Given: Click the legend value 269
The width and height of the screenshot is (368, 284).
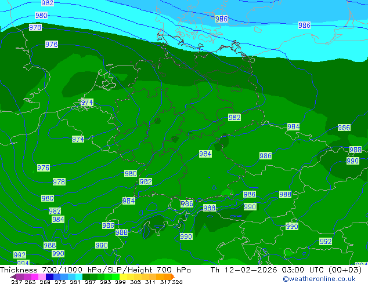Looking at the screenshot, I should (45, 282).
